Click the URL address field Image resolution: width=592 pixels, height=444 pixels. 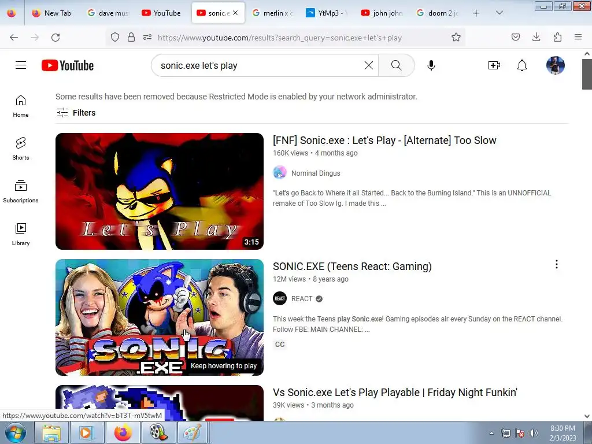[x=279, y=38]
